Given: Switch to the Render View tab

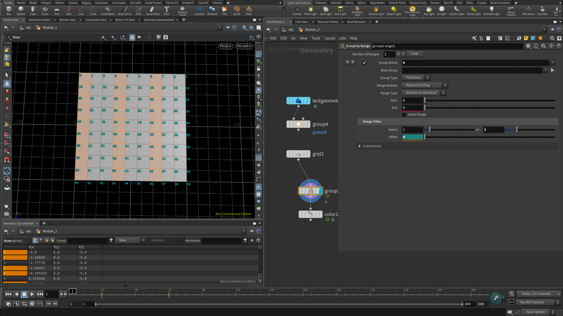Looking at the screenshot, I should (x=67, y=20).
